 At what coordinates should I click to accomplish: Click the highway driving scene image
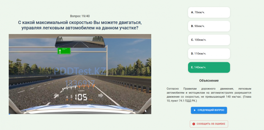(x=80, y=74)
